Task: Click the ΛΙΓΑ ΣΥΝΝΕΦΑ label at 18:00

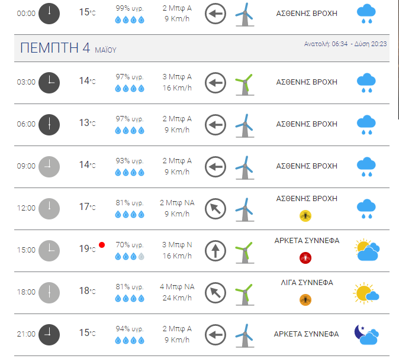Action: (307, 283)
